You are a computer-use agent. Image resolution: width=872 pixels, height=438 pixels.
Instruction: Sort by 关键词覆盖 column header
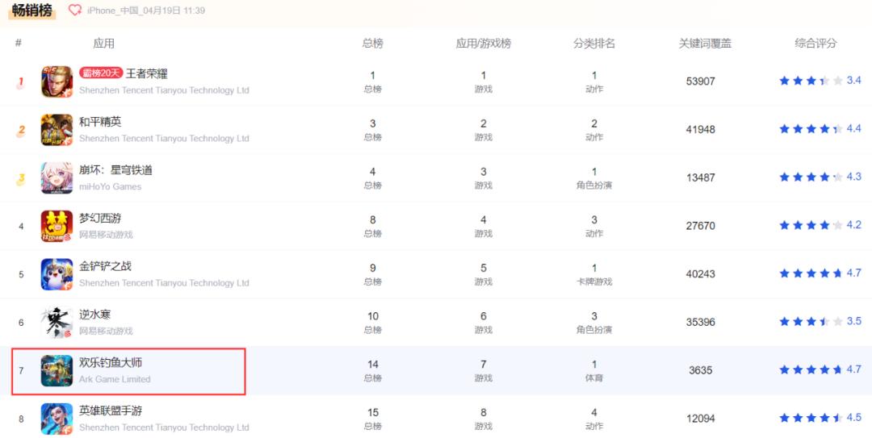tap(705, 44)
